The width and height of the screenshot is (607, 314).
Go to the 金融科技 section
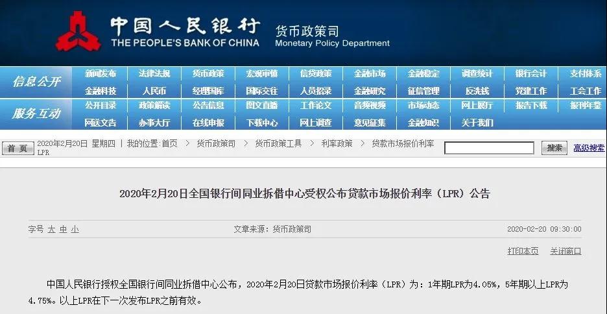coord(101,91)
